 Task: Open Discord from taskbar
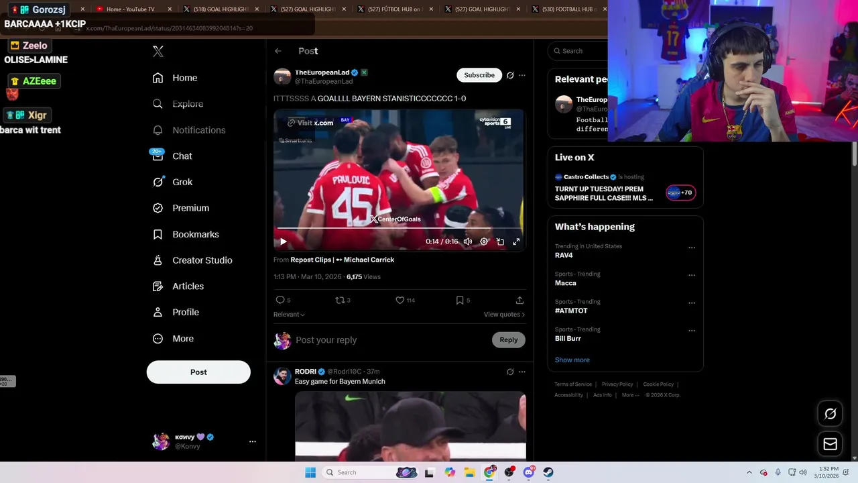pyautogui.click(x=529, y=472)
